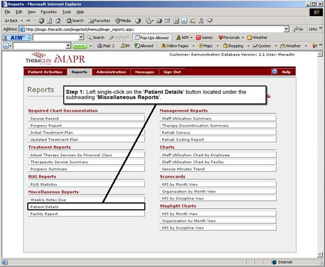The width and height of the screenshot is (325, 267).
Task: Switch to the Patient Activities tab
Action: click(45, 72)
